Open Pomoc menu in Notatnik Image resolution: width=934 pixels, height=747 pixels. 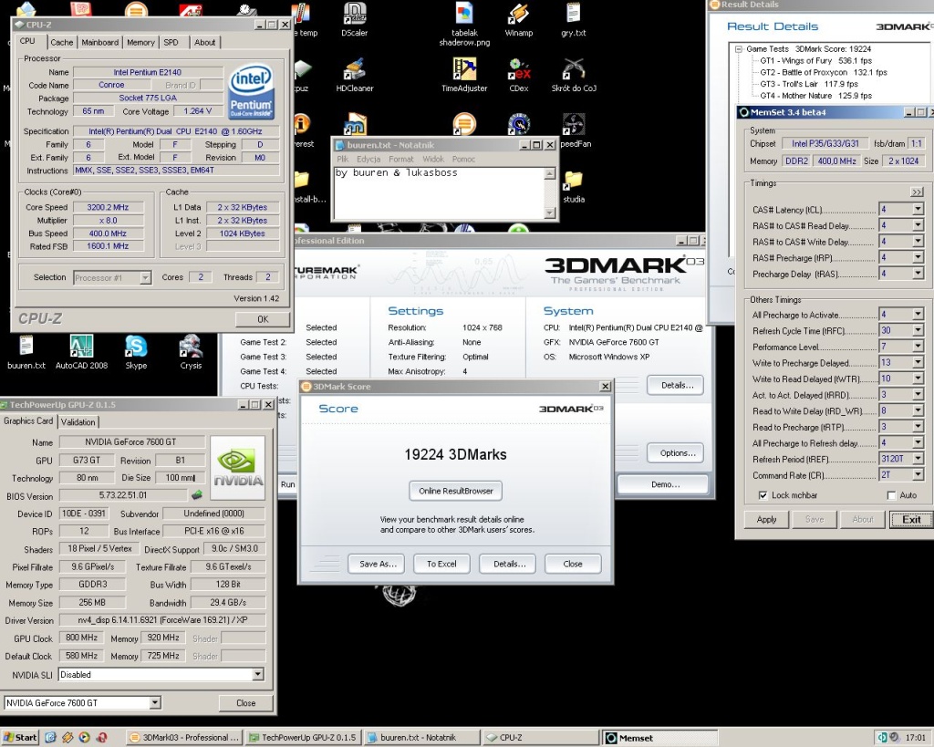click(463, 159)
